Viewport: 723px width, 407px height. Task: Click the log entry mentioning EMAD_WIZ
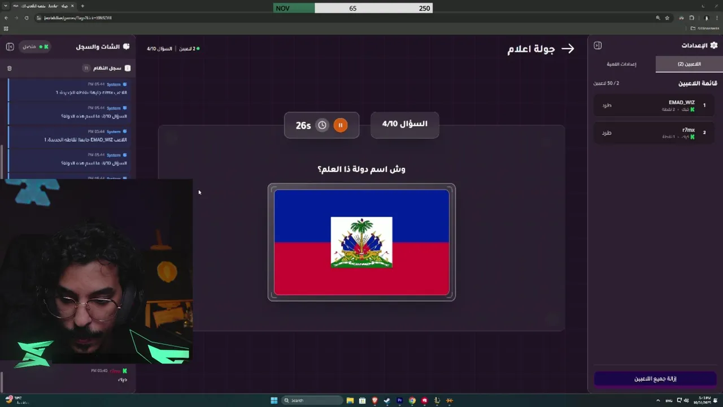point(71,136)
